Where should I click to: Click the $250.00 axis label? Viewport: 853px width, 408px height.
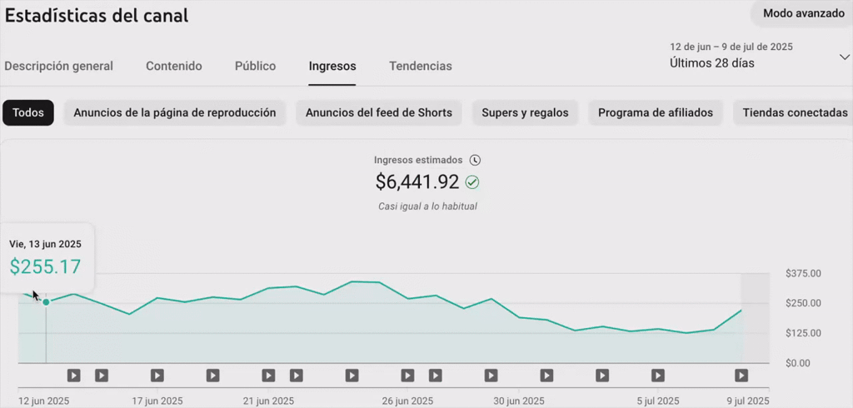802,303
